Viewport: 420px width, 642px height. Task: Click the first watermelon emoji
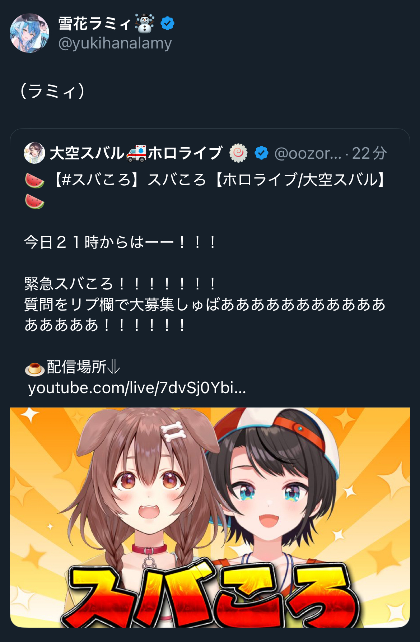pos(34,180)
